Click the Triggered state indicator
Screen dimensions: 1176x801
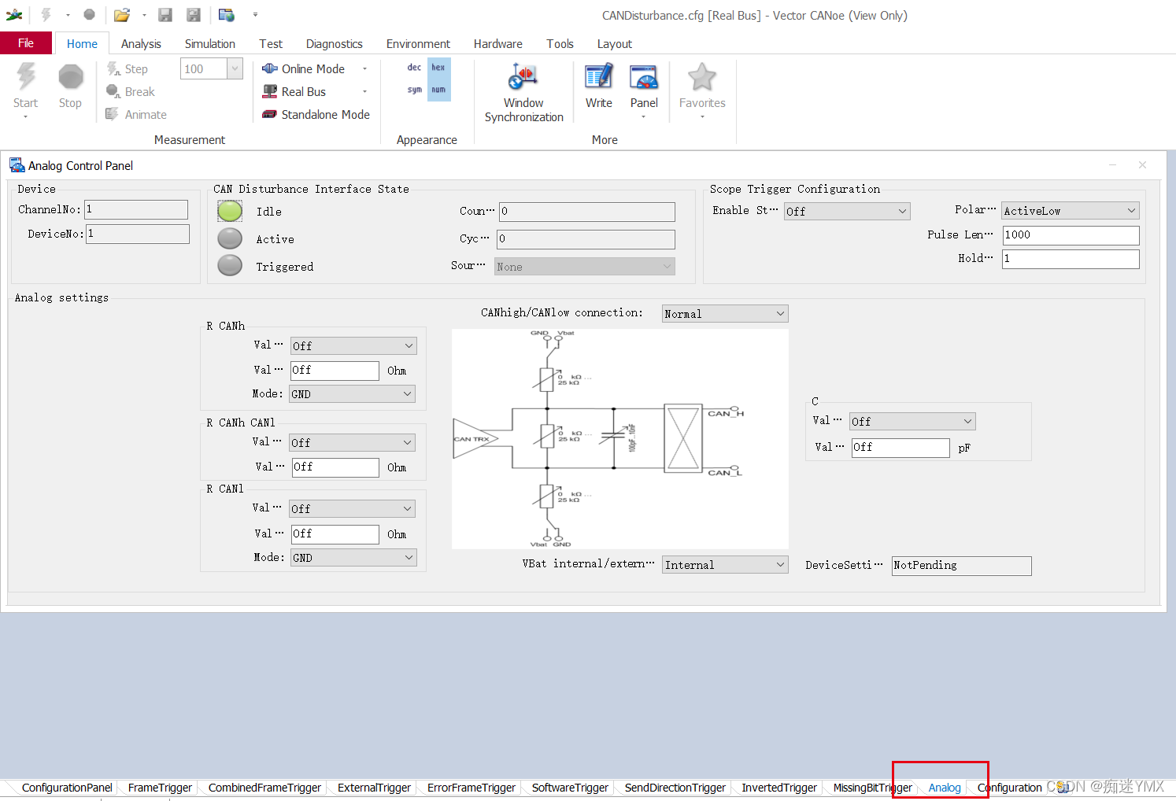(x=230, y=266)
